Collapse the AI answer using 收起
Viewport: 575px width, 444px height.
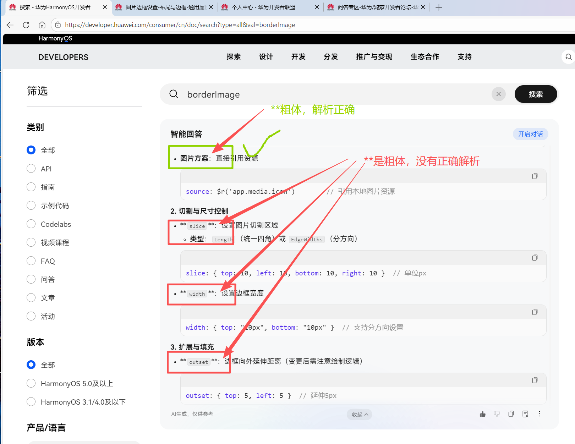click(359, 415)
